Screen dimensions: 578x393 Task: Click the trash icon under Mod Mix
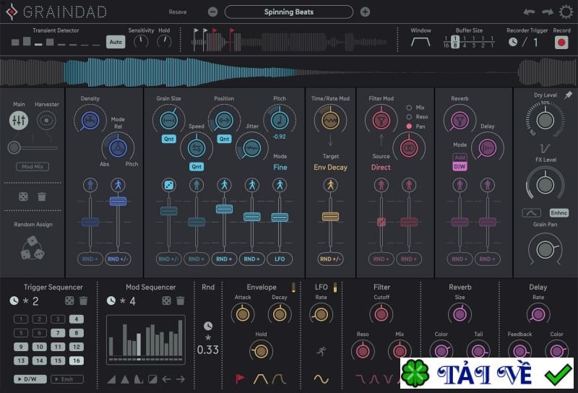[42, 196]
